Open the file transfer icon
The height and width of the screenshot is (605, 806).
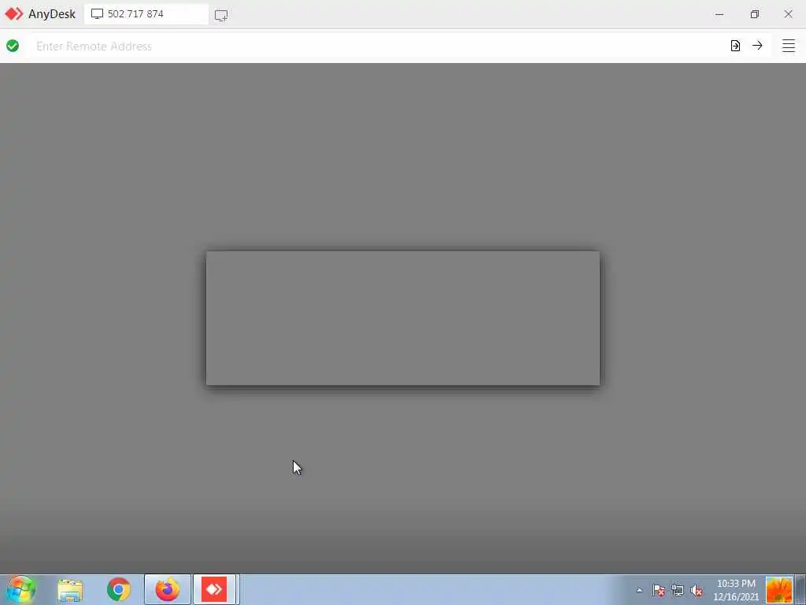tap(735, 46)
